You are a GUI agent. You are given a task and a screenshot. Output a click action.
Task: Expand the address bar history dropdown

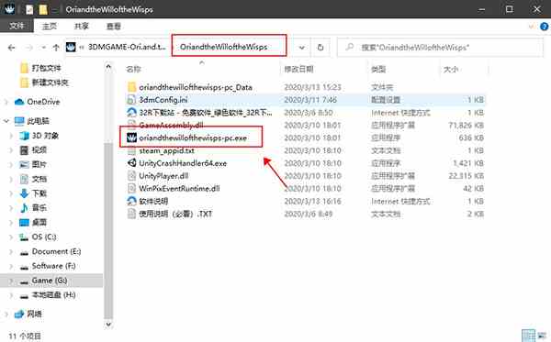pos(301,48)
